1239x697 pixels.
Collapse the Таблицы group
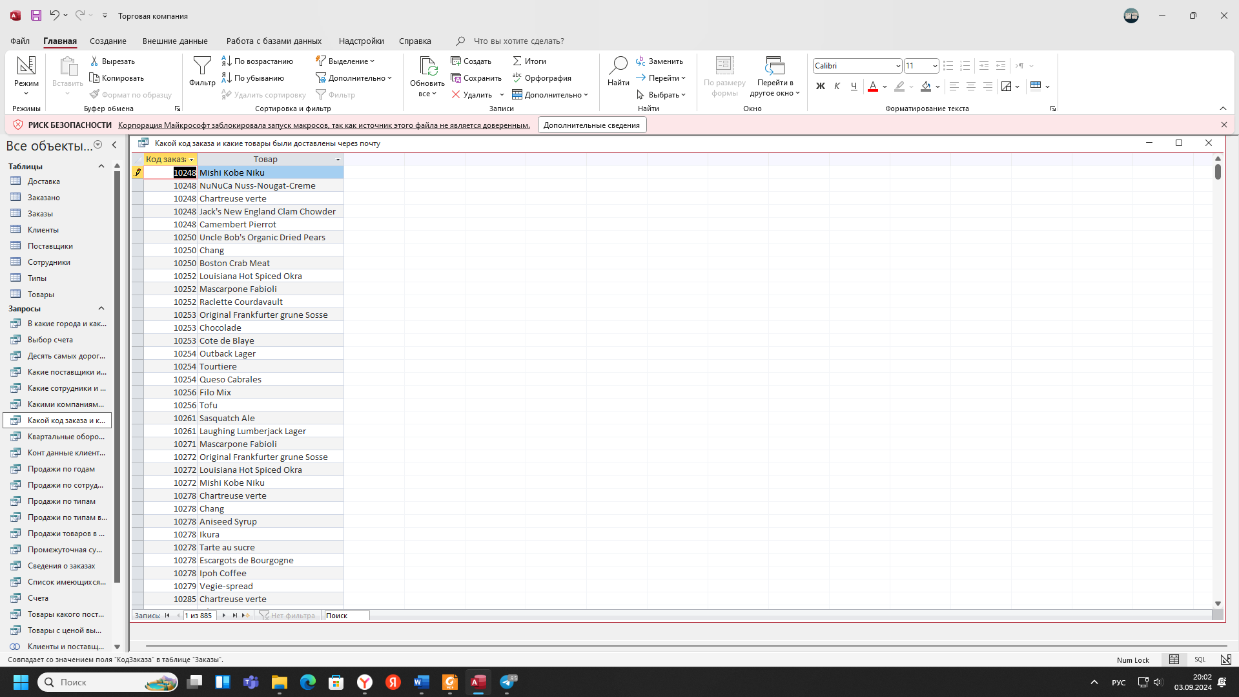(101, 167)
